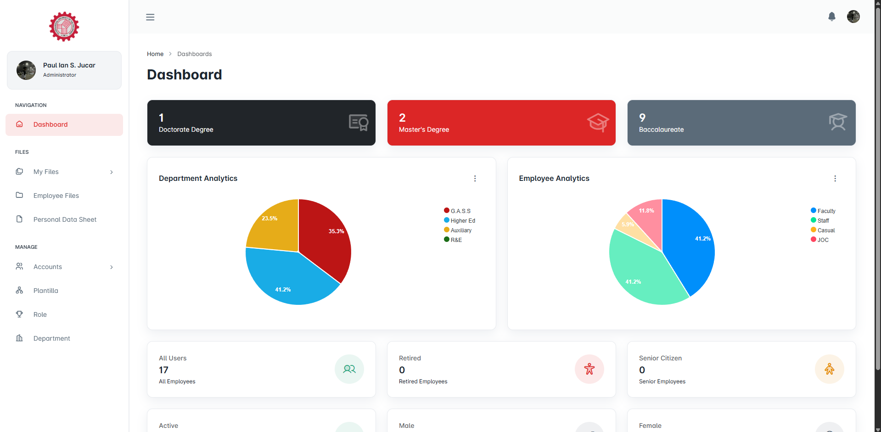Open Department Analytics three-dot menu
The image size is (881, 432).
[475, 179]
